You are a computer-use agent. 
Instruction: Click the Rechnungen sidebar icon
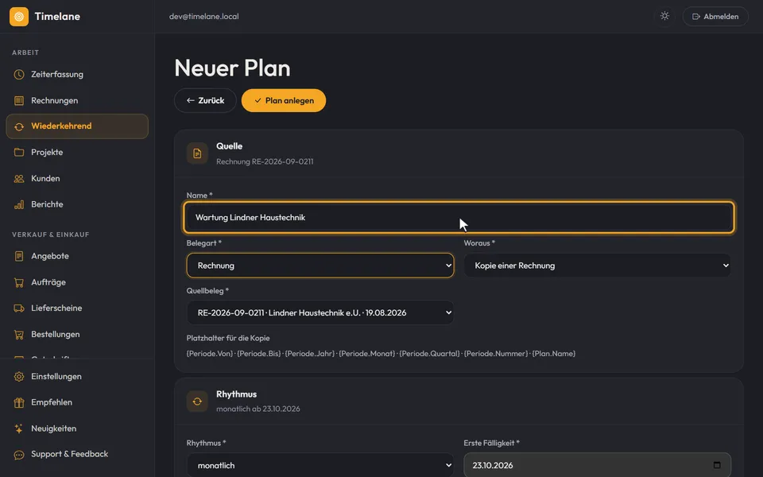[x=19, y=101]
